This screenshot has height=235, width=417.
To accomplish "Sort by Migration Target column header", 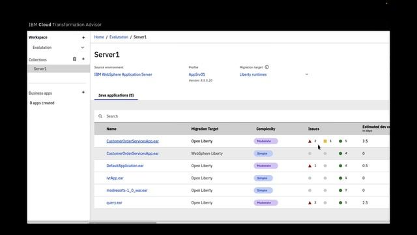I will (x=205, y=129).
